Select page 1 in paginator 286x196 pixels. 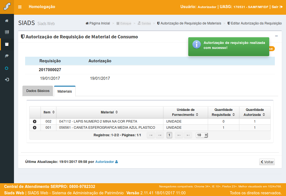click(x=169, y=135)
